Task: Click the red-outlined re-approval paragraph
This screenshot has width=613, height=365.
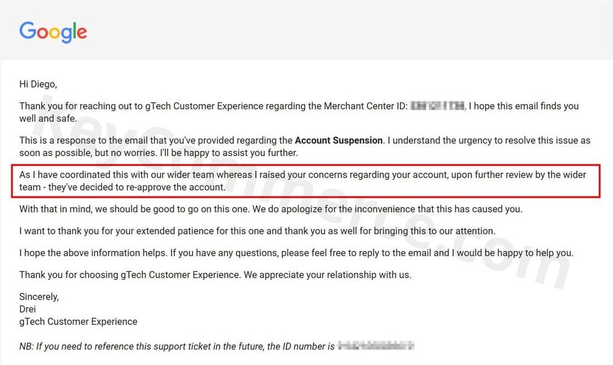Action: click(306, 181)
